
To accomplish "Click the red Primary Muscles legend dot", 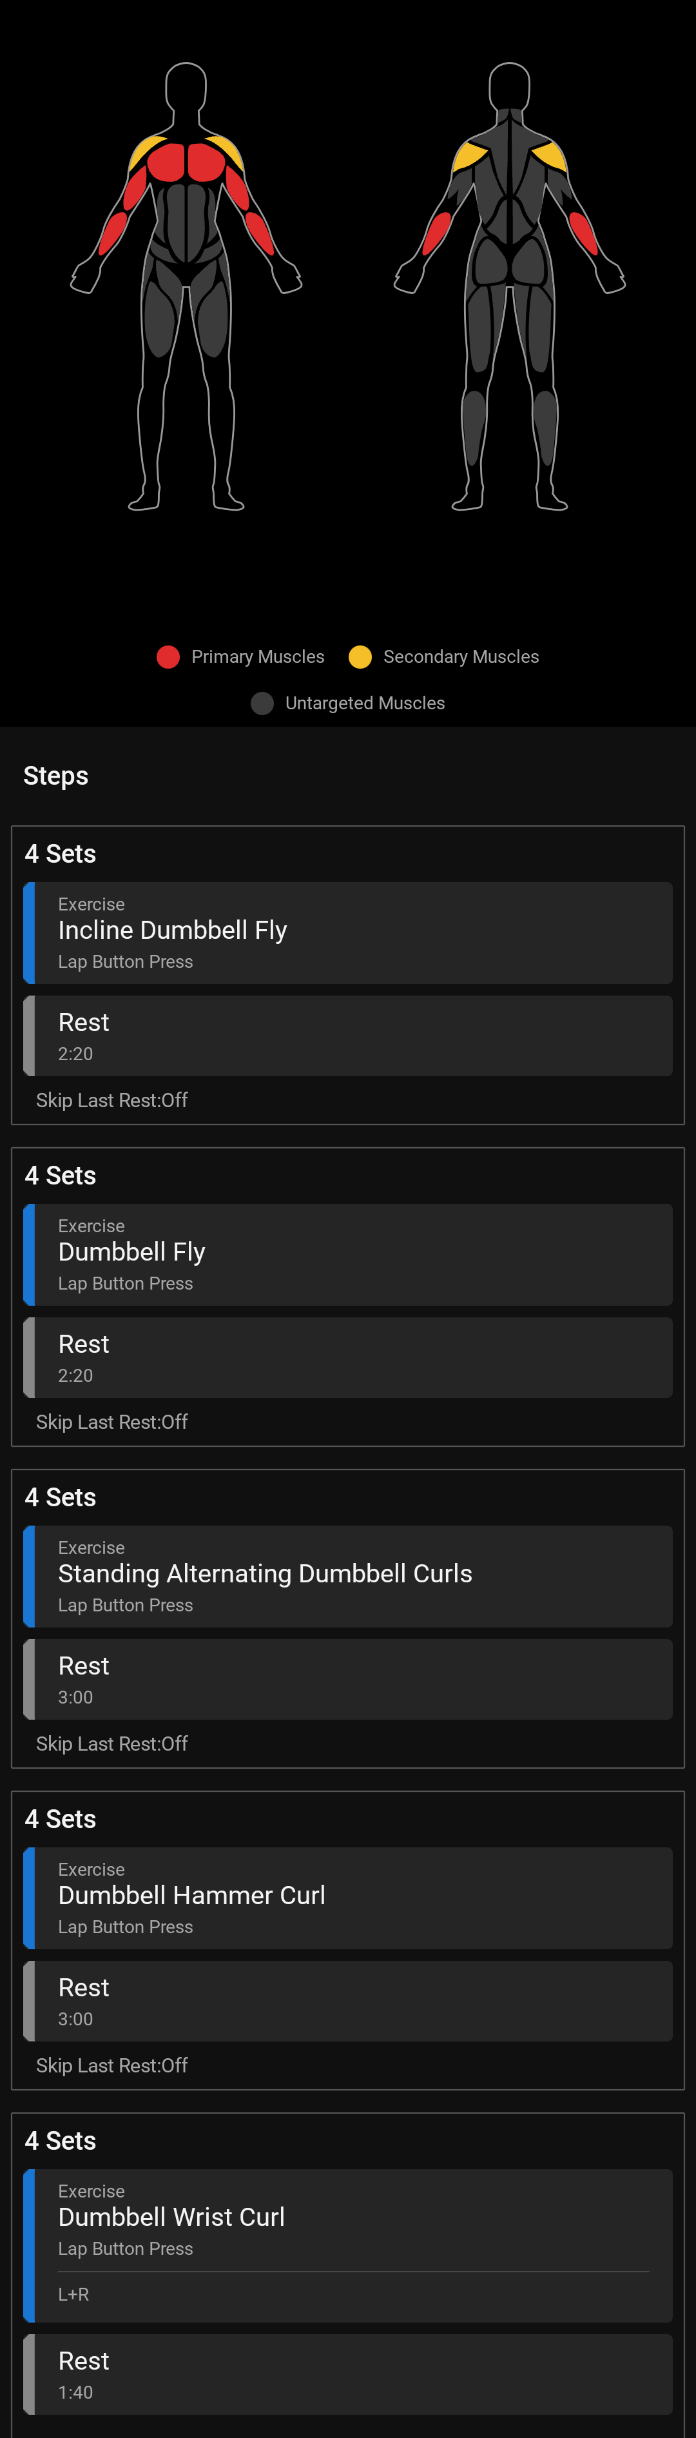I will [168, 657].
